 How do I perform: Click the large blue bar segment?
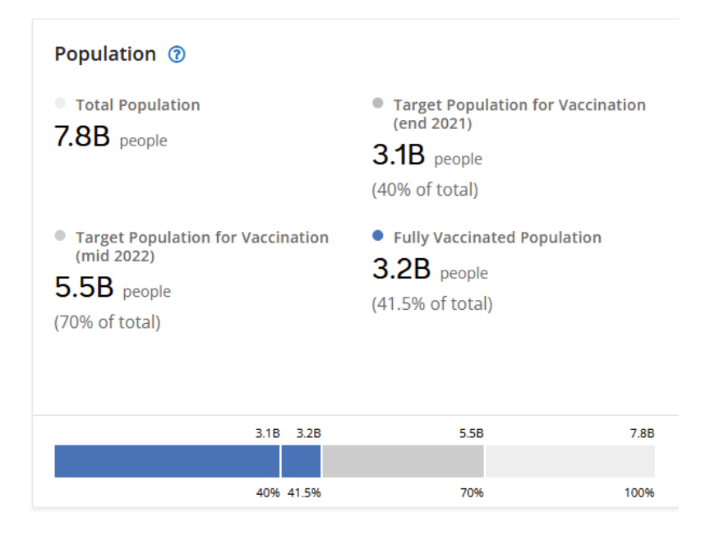[167, 461]
